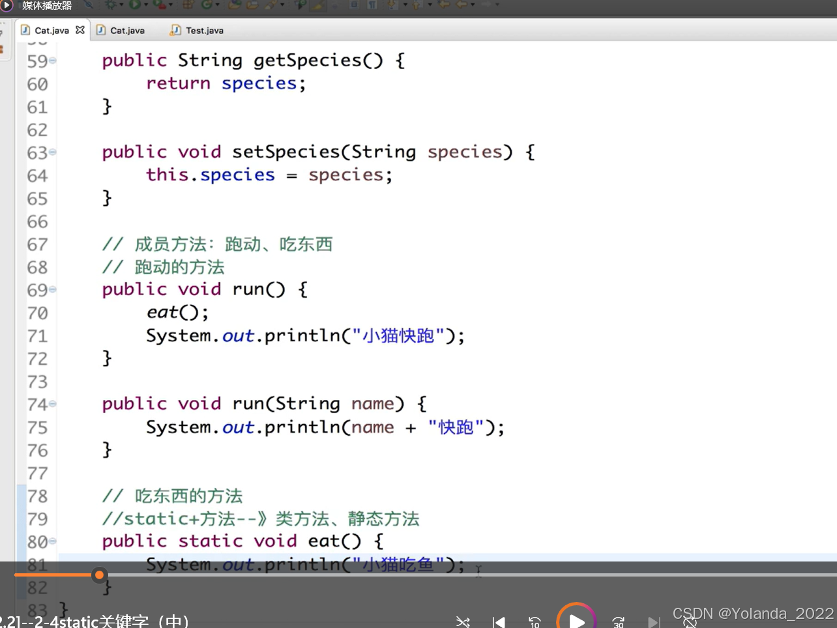Click 'public static void eat()' declaration

pyautogui.click(x=231, y=541)
